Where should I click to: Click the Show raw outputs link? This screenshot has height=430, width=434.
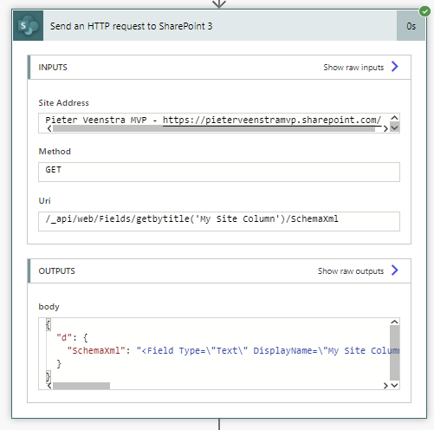[x=351, y=271]
